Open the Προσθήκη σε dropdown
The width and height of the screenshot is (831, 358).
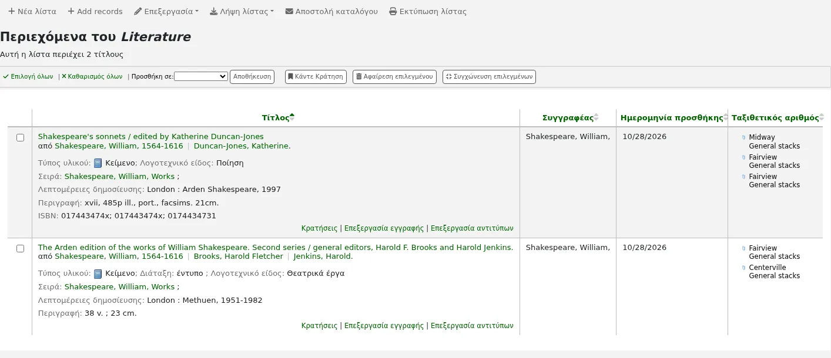point(201,76)
